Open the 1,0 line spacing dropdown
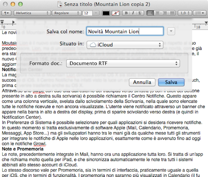This screenshot has width=208, height=177. (x=185, y=13)
